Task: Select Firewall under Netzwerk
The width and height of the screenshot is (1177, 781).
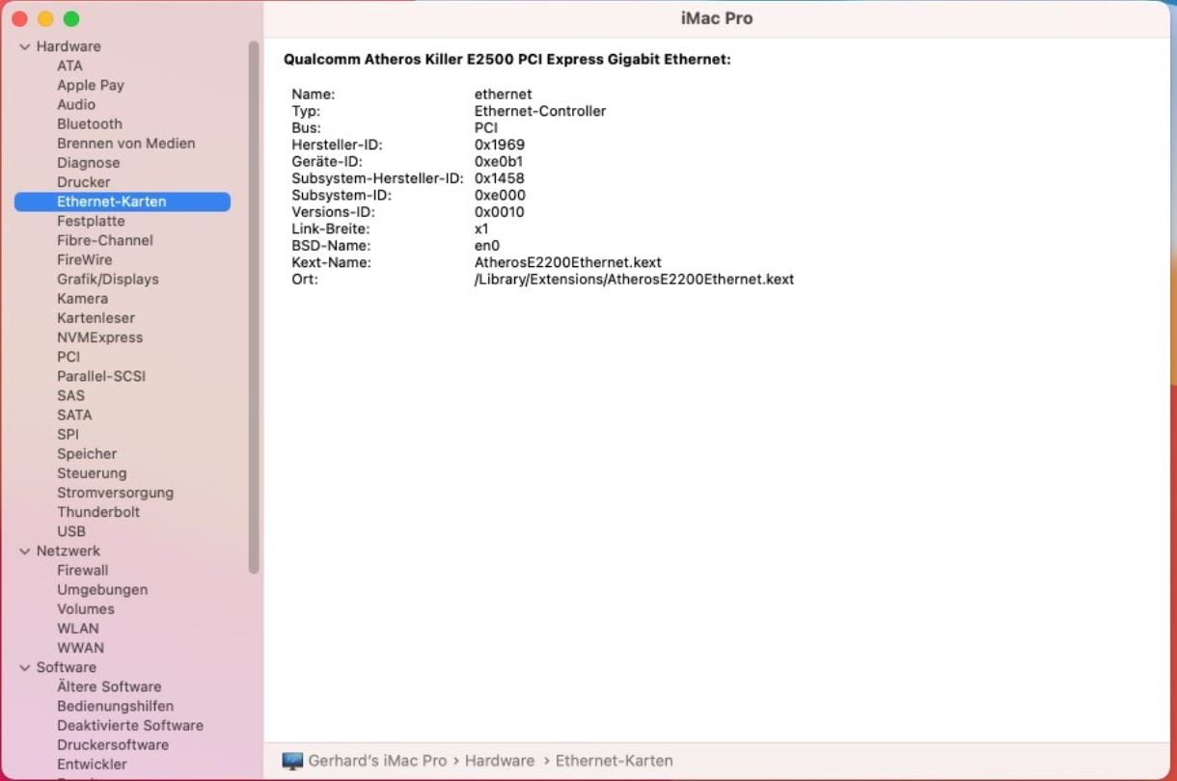Action: pyautogui.click(x=83, y=570)
